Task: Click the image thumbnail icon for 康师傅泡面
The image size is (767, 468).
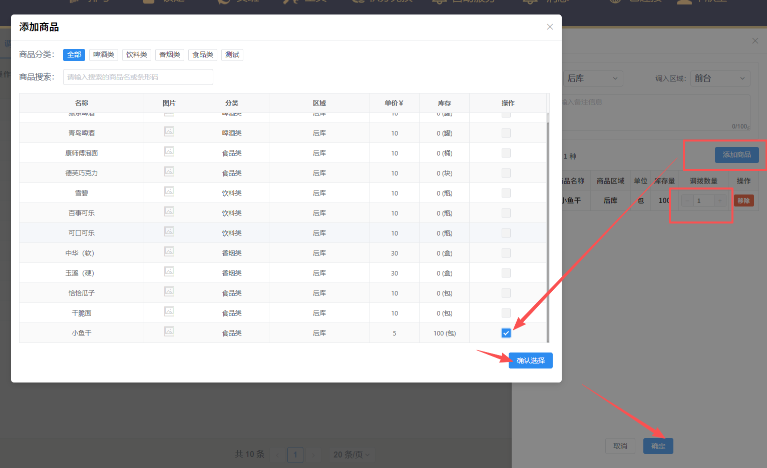Action: point(169,151)
